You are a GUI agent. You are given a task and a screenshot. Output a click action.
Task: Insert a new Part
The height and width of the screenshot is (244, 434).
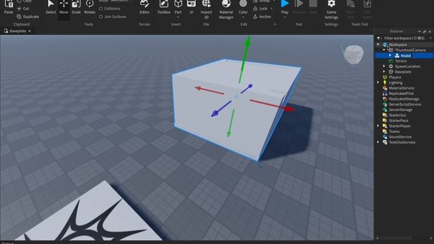tap(178, 7)
